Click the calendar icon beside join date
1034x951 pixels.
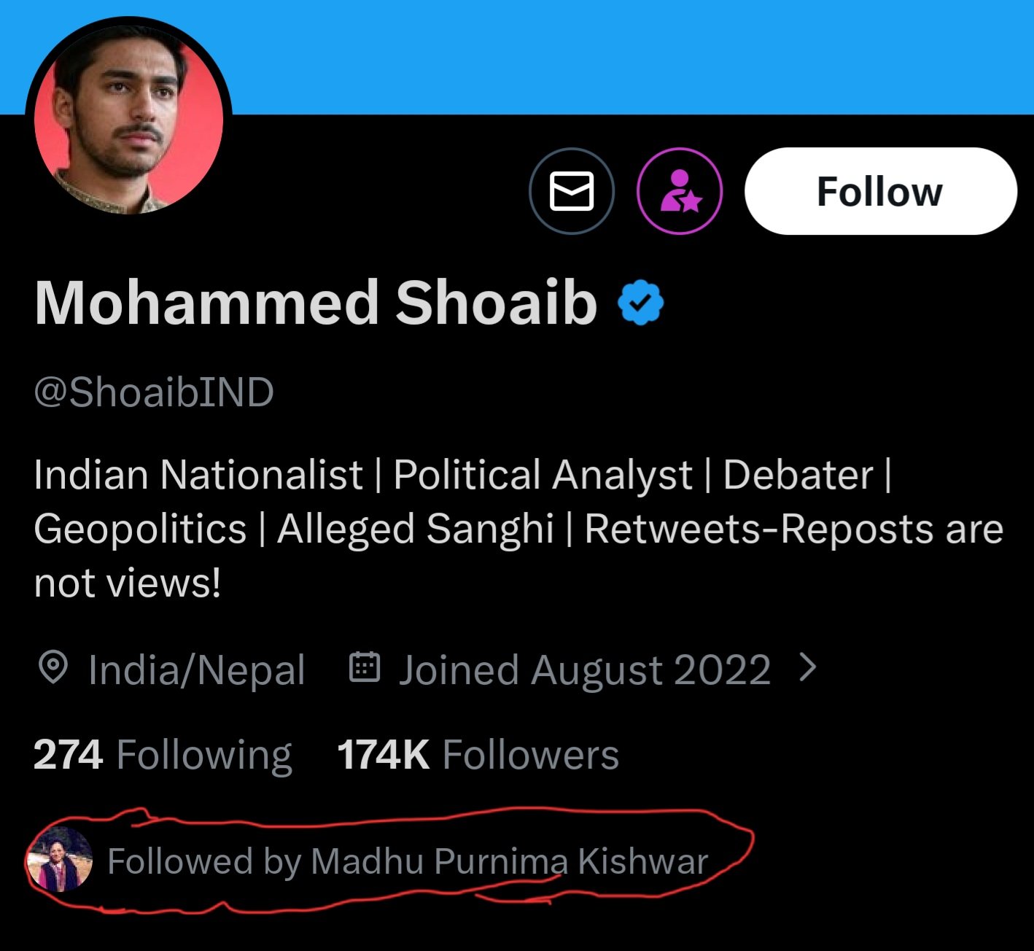tap(365, 667)
